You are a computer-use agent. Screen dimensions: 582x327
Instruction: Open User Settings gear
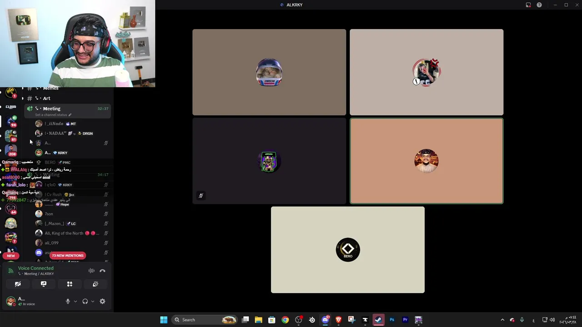click(102, 301)
